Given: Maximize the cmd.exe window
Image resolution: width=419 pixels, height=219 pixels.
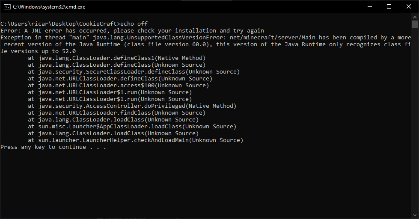Looking at the screenshot, I should (x=389, y=7).
